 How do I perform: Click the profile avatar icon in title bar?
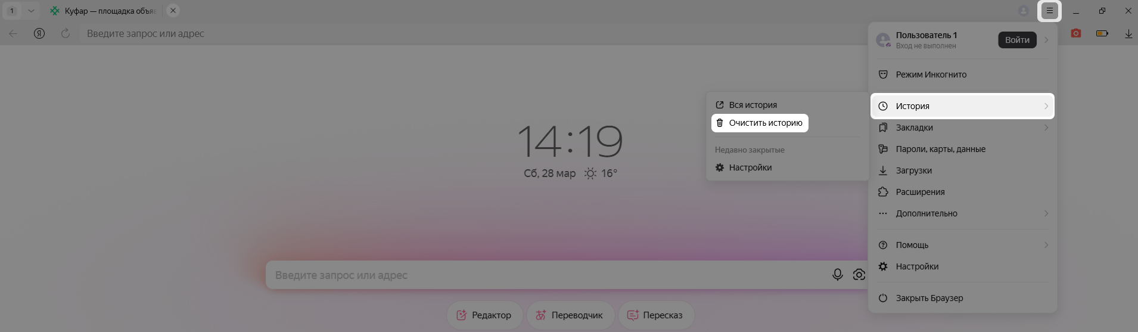[1024, 11]
